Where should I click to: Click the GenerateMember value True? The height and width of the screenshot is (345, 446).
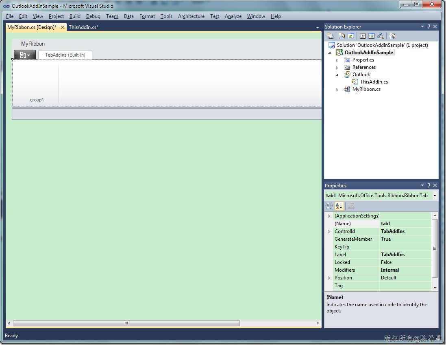(x=405, y=239)
